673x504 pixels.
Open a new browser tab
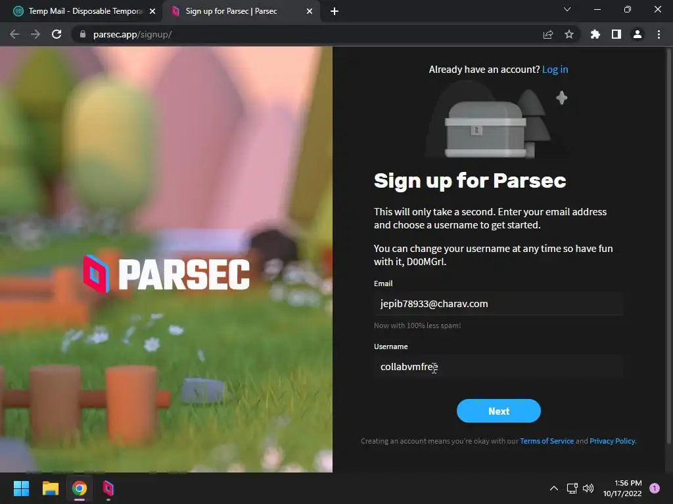335,11
